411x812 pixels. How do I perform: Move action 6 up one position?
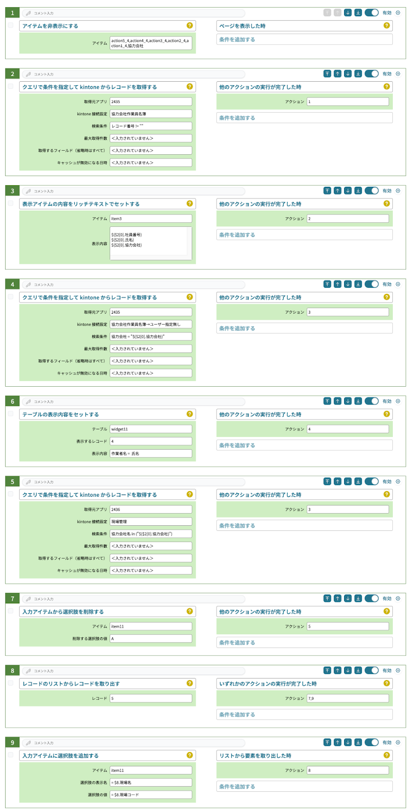click(337, 401)
